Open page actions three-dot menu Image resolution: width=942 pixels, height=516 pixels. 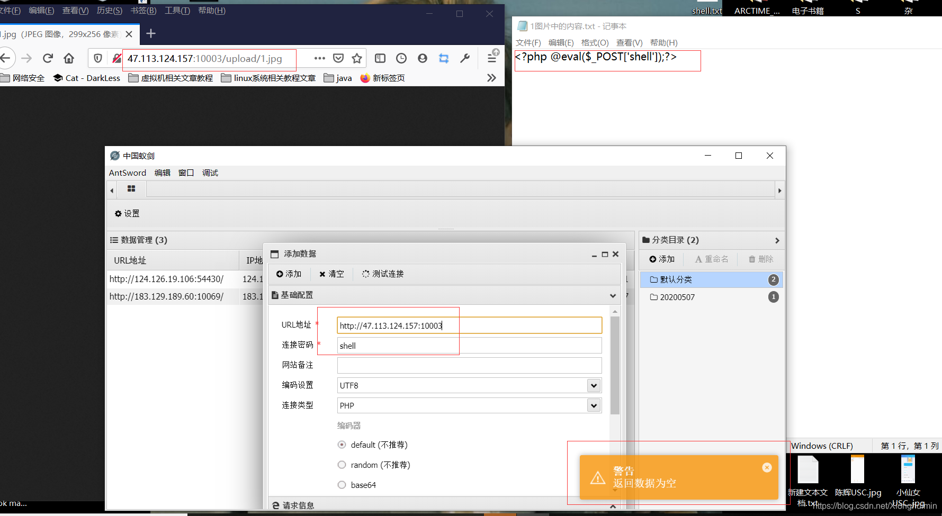click(319, 58)
